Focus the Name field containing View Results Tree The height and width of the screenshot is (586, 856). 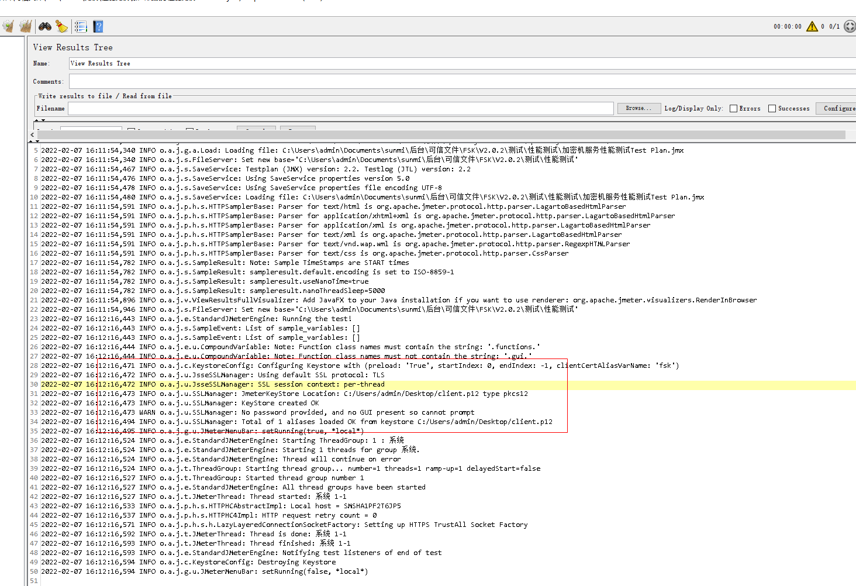tap(462, 63)
